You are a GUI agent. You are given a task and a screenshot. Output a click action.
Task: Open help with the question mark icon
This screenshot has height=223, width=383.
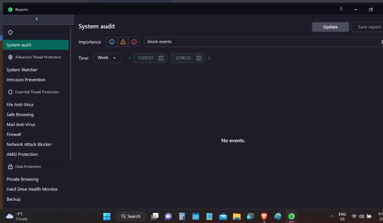(x=341, y=10)
